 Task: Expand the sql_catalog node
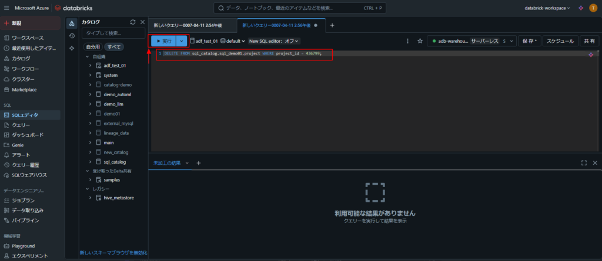coord(90,162)
